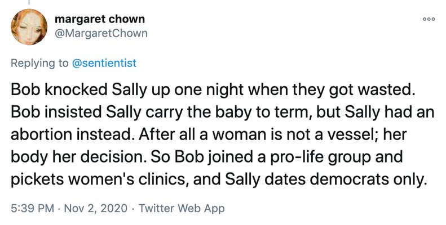Screen dimensions: 446x225
Task: Open the Twitter Web App source link
Action: (181, 208)
